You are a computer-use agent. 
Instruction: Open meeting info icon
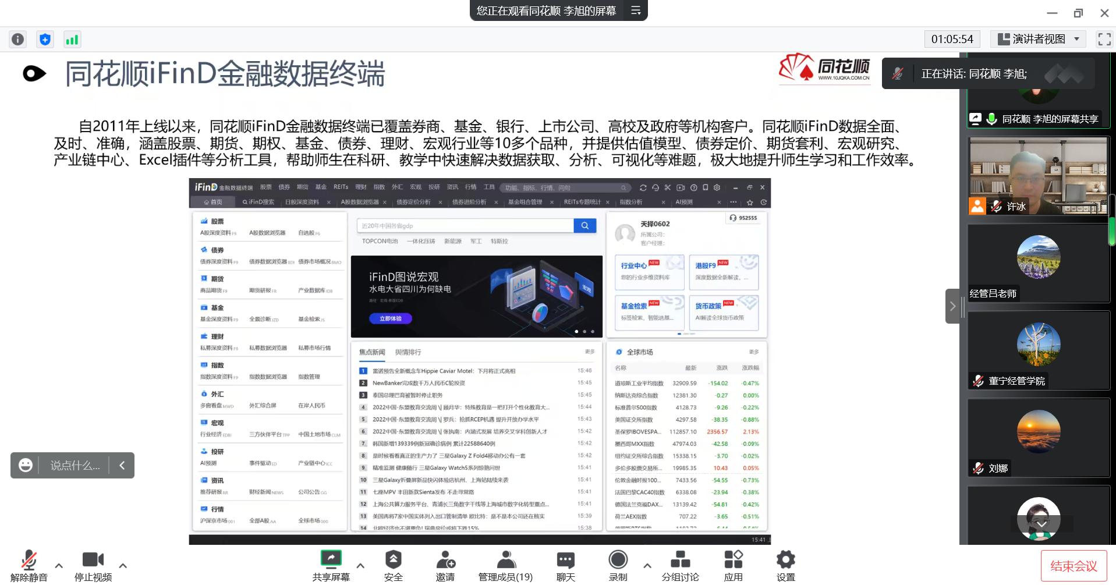(18, 39)
